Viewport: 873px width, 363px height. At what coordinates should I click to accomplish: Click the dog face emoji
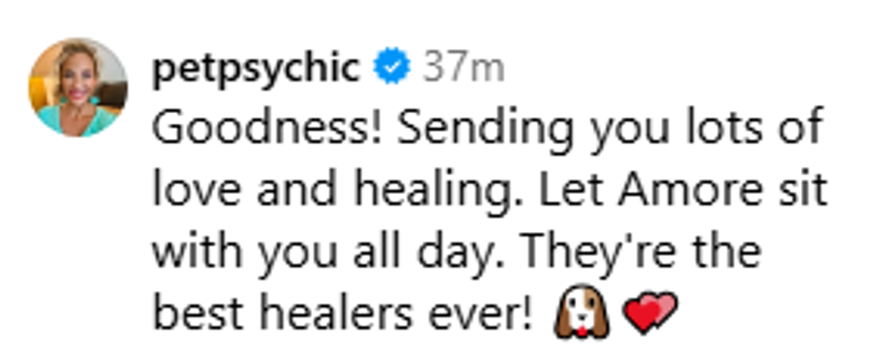click(581, 311)
